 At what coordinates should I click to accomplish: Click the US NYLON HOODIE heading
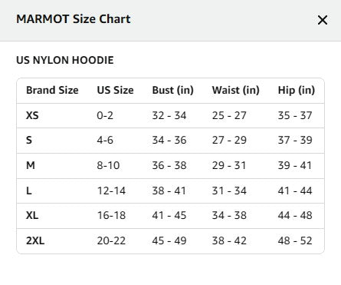click(65, 60)
